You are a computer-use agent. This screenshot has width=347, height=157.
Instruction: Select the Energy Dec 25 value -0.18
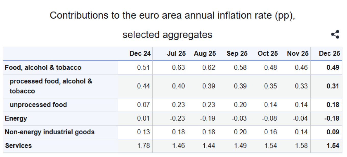(x=332, y=118)
